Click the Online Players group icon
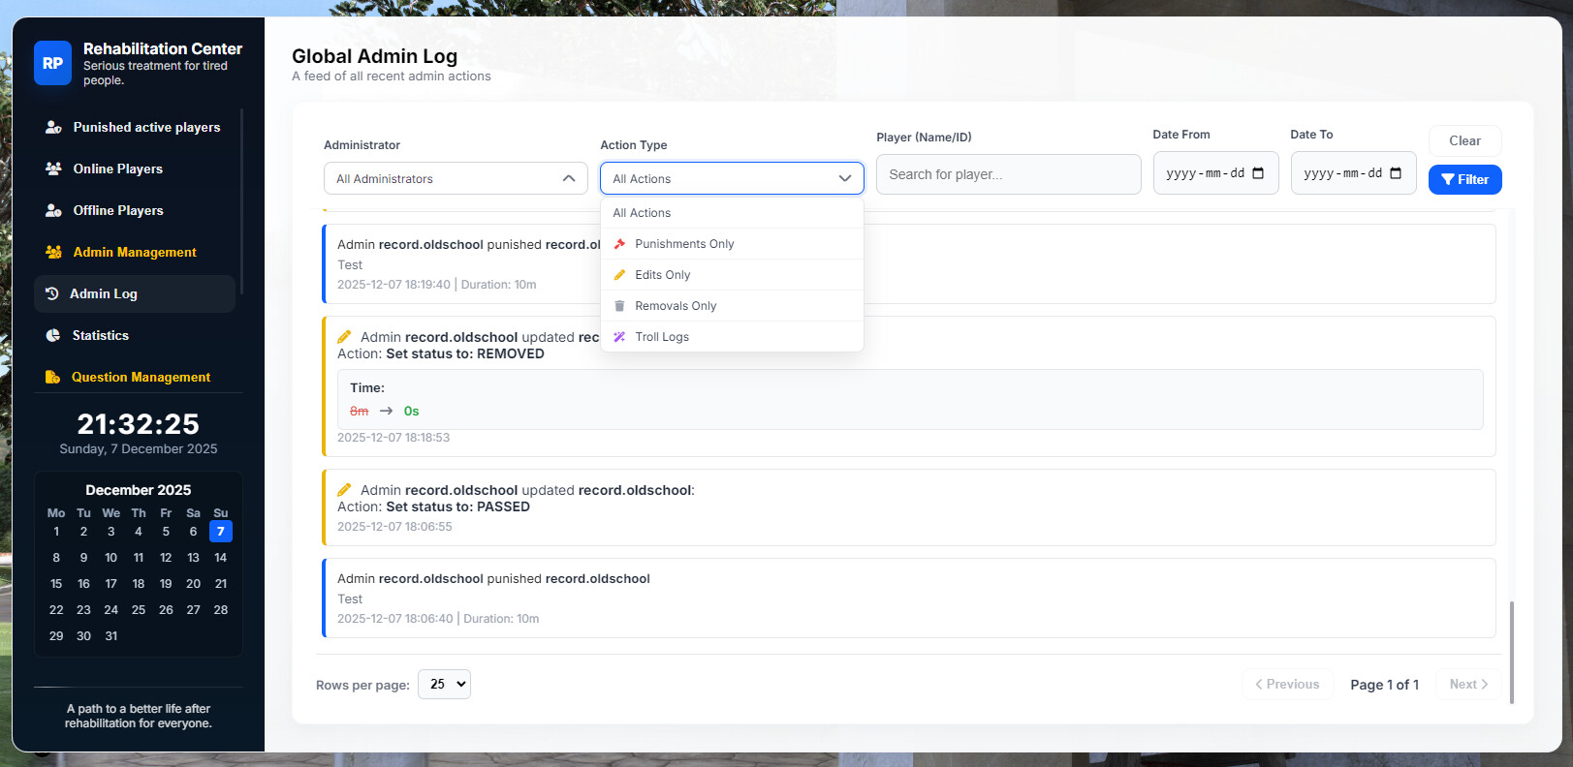The height and width of the screenshot is (767, 1573). [x=54, y=169]
